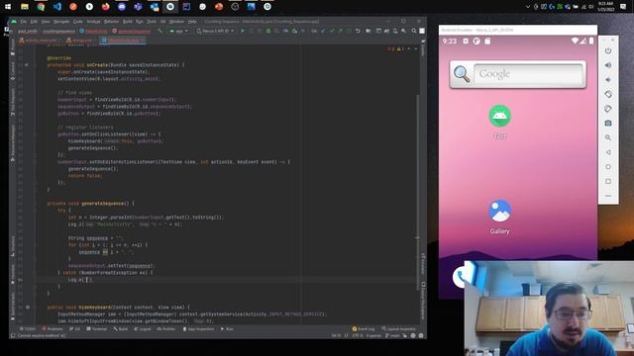This screenshot has height=356, width=634.
Task: Open the Event Log panel
Action: click(364, 329)
